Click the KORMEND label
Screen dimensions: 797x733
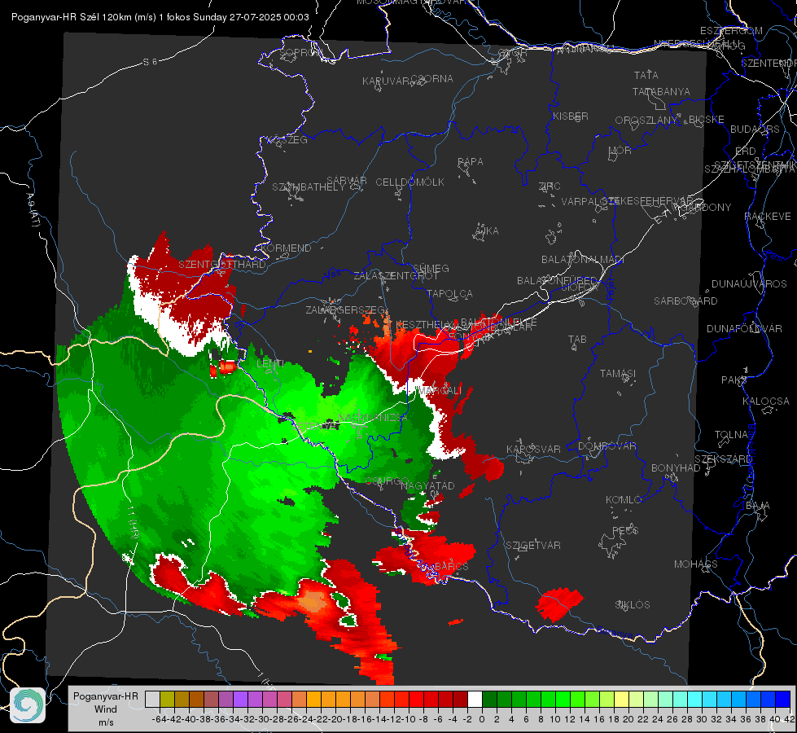point(286,248)
